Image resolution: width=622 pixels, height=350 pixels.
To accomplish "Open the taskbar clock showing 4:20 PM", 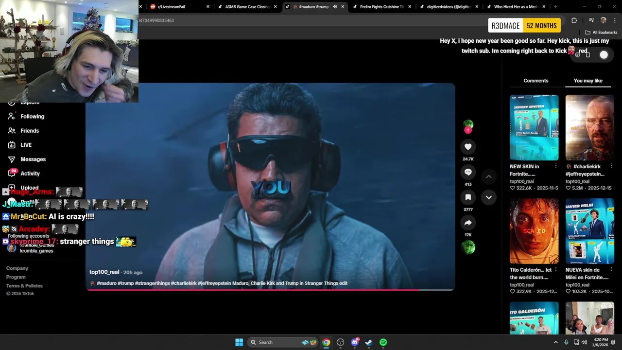I will pyautogui.click(x=601, y=342).
